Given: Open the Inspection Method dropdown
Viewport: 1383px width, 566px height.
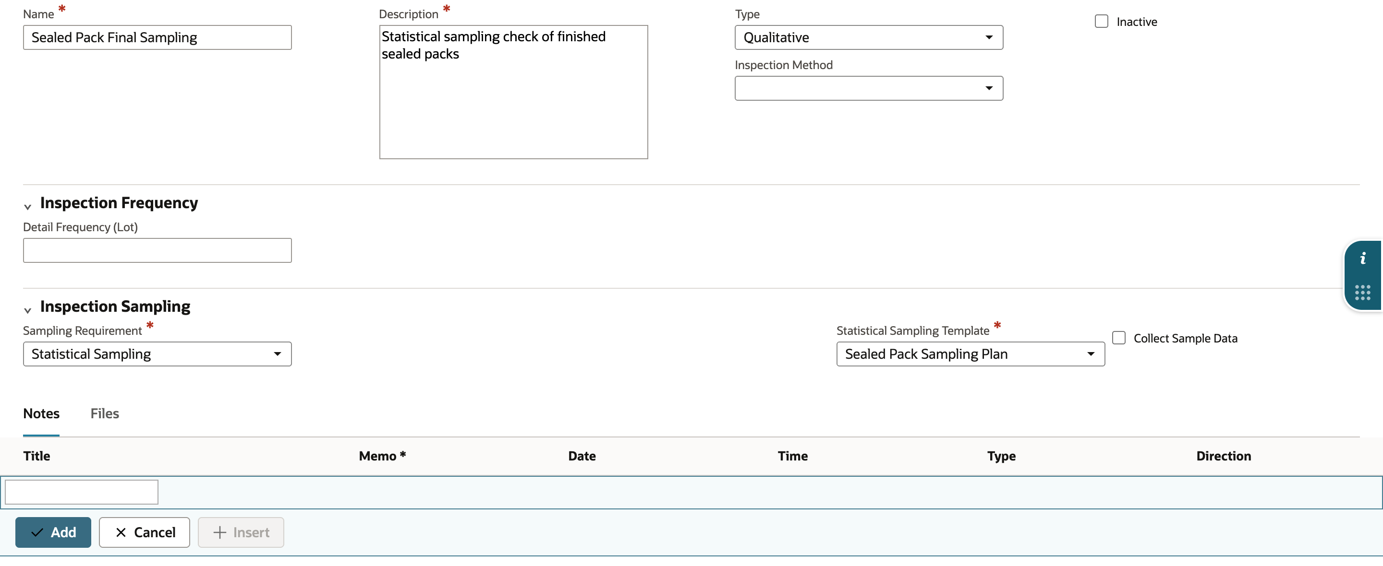Looking at the screenshot, I should [869, 89].
